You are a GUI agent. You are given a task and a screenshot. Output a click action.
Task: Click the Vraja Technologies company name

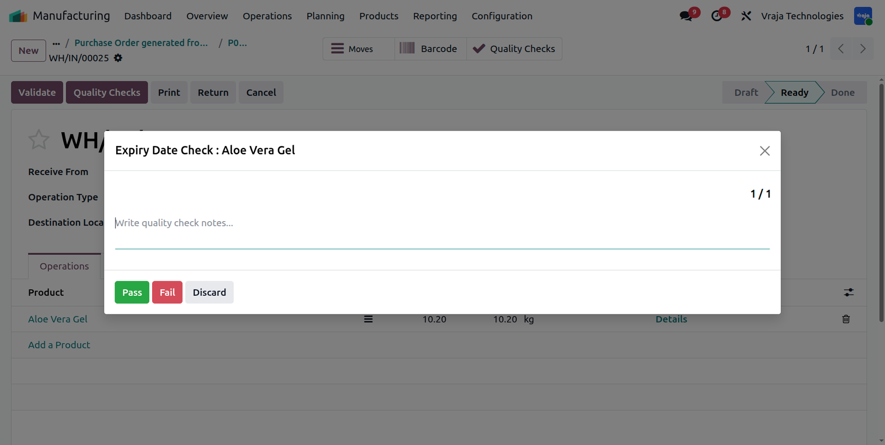coord(802,16)
